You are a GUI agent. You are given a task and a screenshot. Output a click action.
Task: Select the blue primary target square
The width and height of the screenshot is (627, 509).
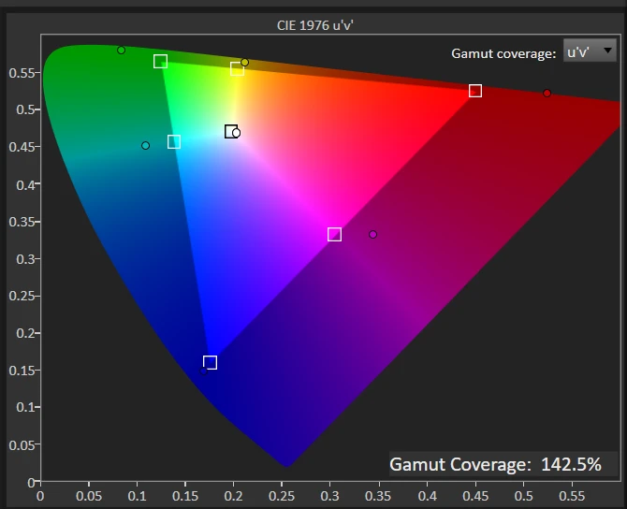point(210,363)
